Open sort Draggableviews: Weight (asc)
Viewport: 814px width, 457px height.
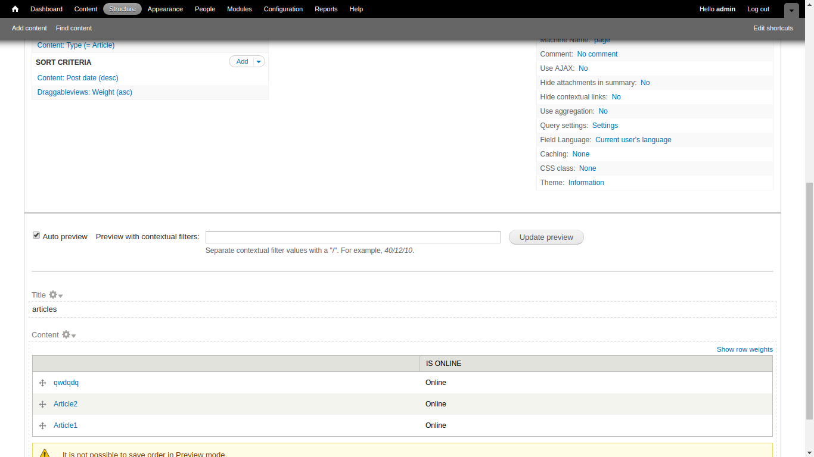[85, 92]
